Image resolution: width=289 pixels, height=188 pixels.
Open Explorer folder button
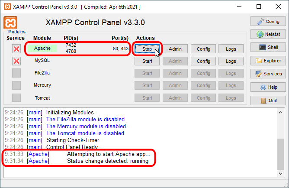pyautogui.click(x=268, y=61)
